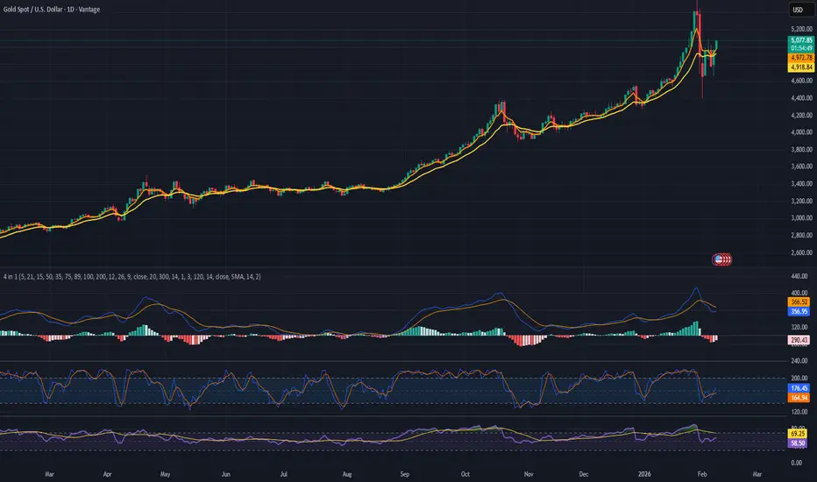Select the orange moving average value 4,972.78
The image size is (817, 482).
801,58
